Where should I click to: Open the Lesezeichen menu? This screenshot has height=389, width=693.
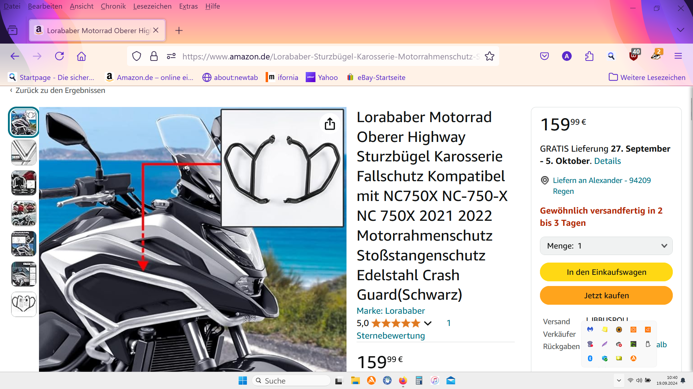tap(152, 6)
